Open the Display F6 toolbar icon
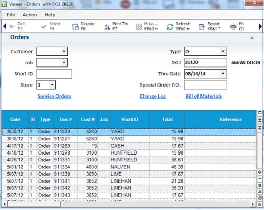 tap(76, 27)
